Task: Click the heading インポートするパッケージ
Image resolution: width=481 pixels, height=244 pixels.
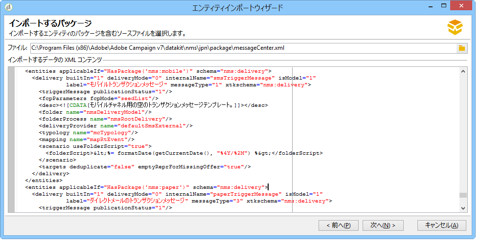Action: (x=50, y=23)
